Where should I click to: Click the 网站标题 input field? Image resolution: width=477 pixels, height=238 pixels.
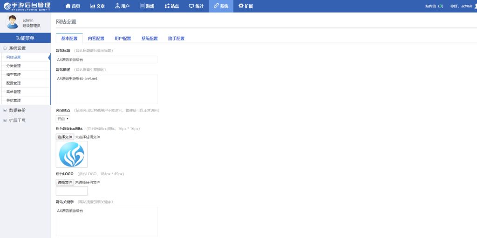pyautogui.click(x=107, y=59)
